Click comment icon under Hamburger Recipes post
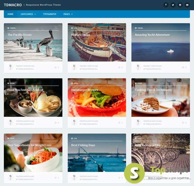 [119, 123]
